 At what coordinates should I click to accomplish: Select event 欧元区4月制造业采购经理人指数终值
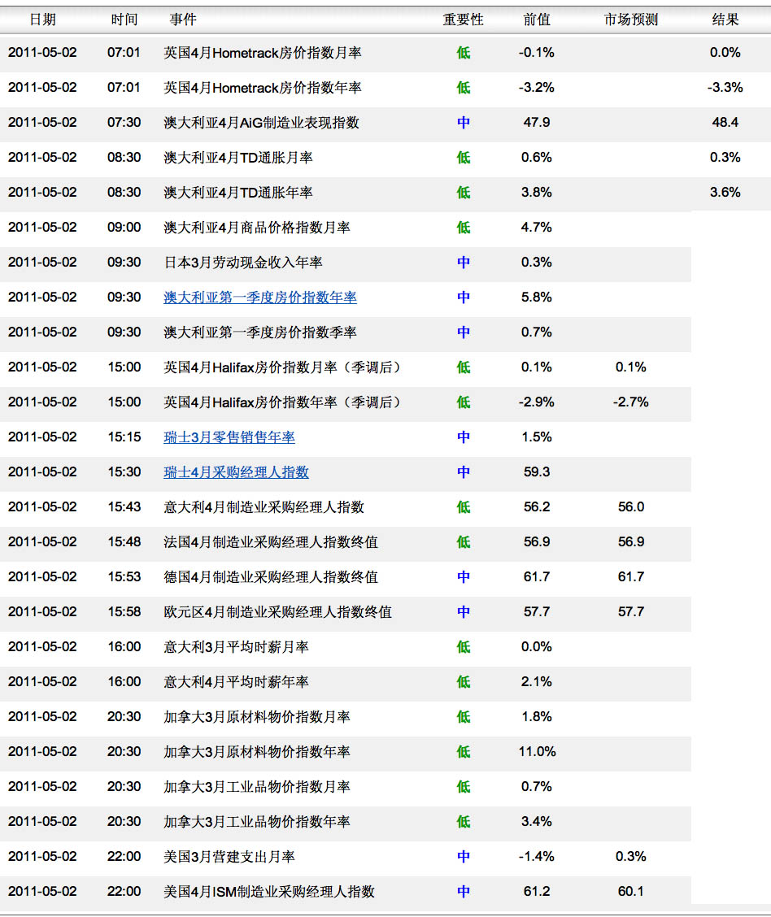pyautogui.click(x=277, y=612)
